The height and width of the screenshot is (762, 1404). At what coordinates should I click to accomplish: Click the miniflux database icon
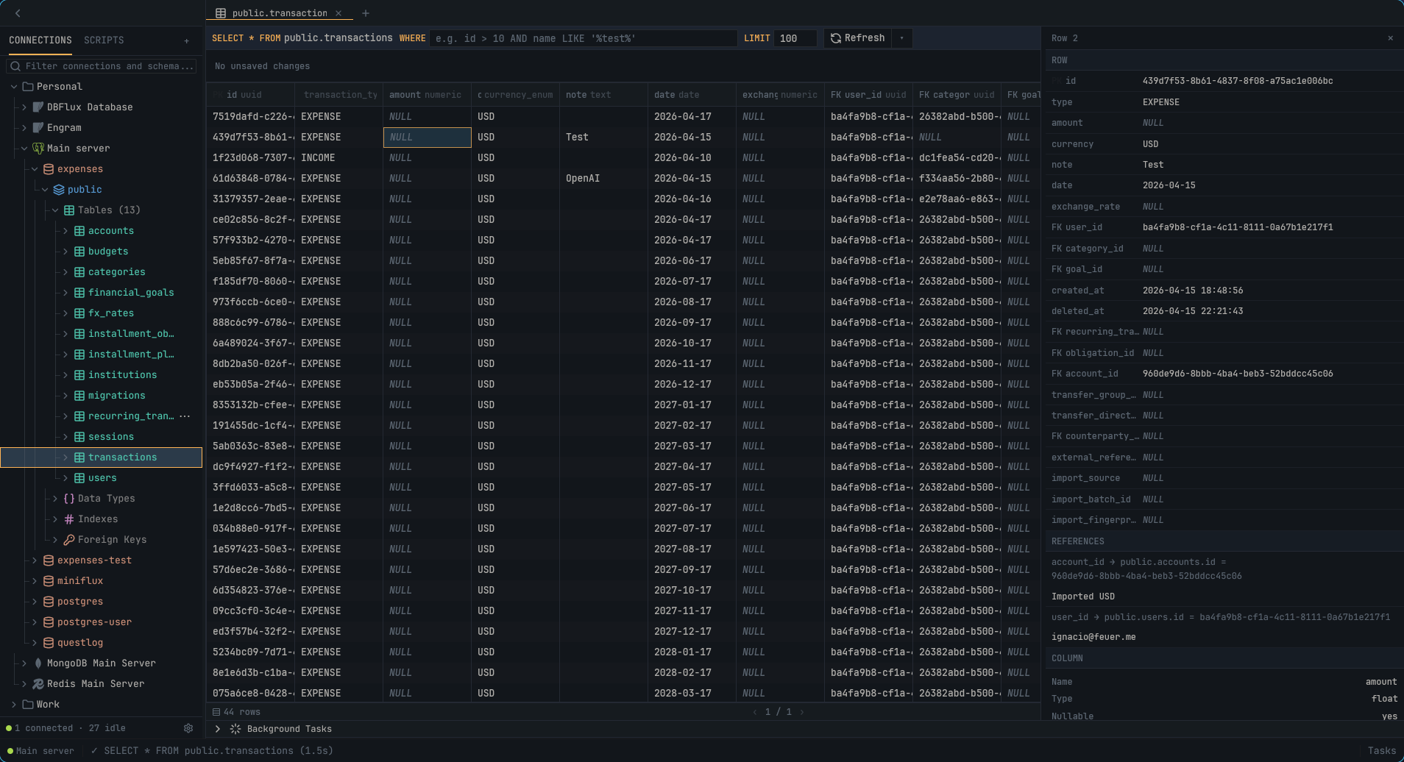[x=49, y=581]
